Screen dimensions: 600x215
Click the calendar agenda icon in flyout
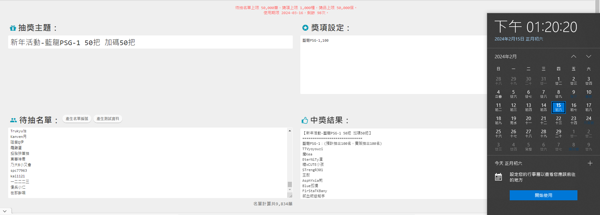click(x=498, y=177)
